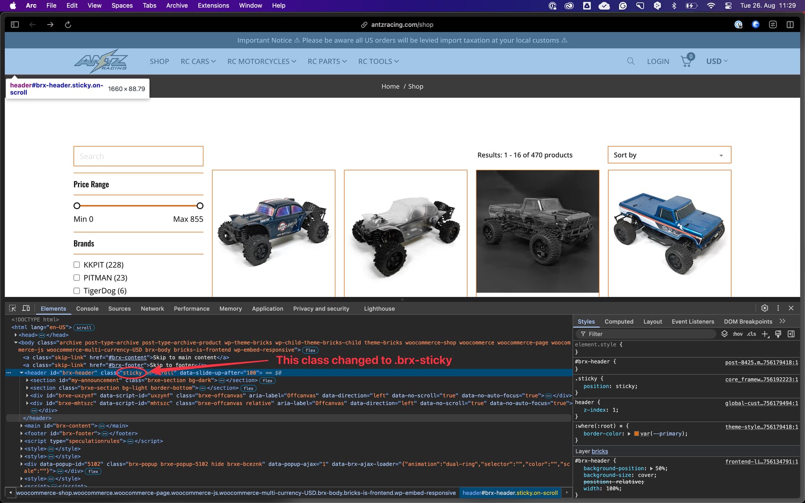Show more Styles pane tabs chevron

point(782,321)
